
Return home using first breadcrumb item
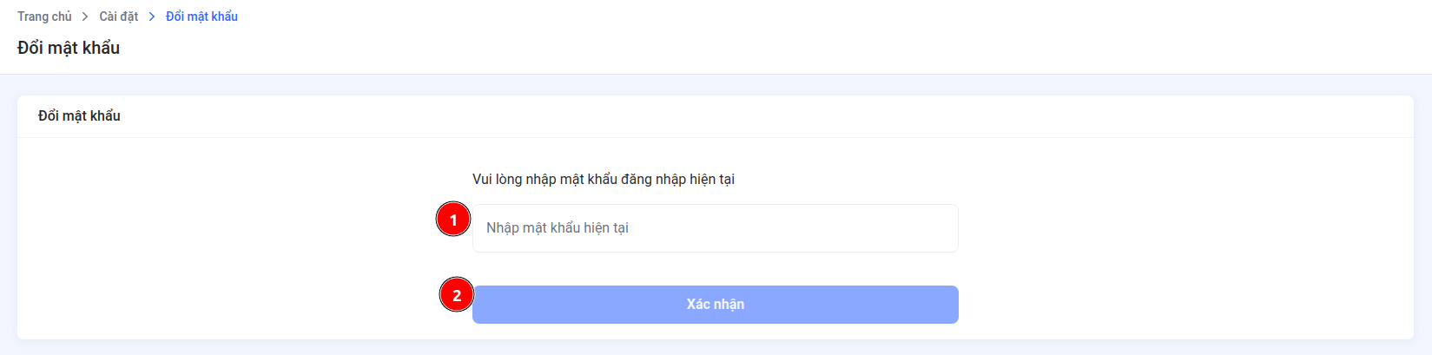click(44, 16)
